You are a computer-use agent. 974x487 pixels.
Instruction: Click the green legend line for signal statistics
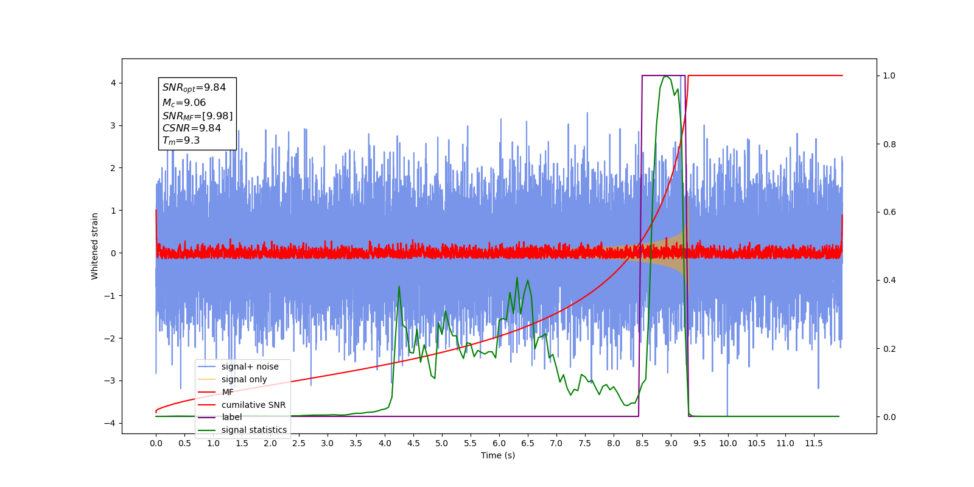pos(207,430)
